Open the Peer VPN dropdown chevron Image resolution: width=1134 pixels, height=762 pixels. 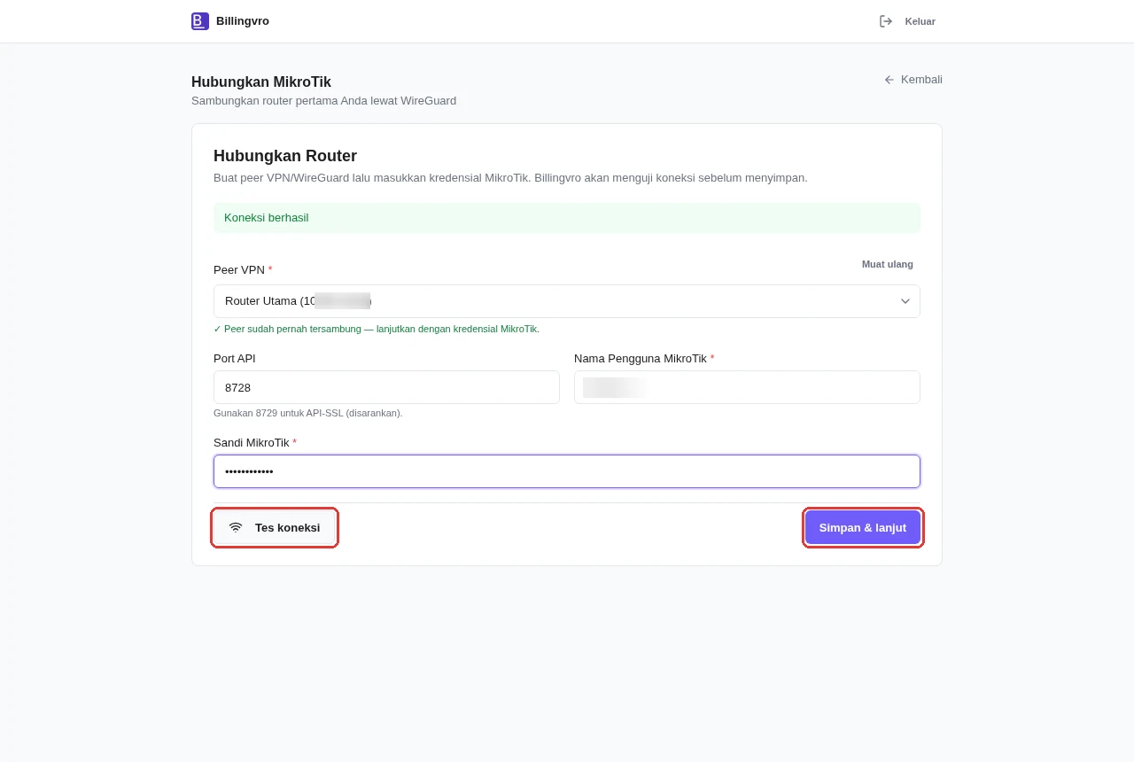(905, 301)
